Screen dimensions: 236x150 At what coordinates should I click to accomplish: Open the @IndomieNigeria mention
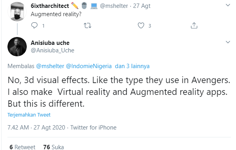89,66
